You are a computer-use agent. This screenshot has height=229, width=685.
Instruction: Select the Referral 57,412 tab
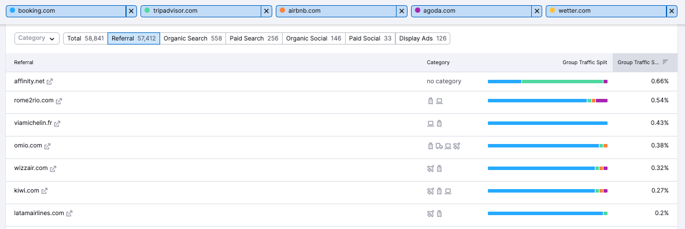(x=134, y=39)
